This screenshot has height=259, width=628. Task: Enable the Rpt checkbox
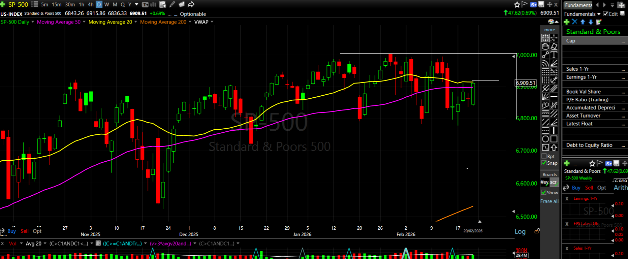pos(544,156)
